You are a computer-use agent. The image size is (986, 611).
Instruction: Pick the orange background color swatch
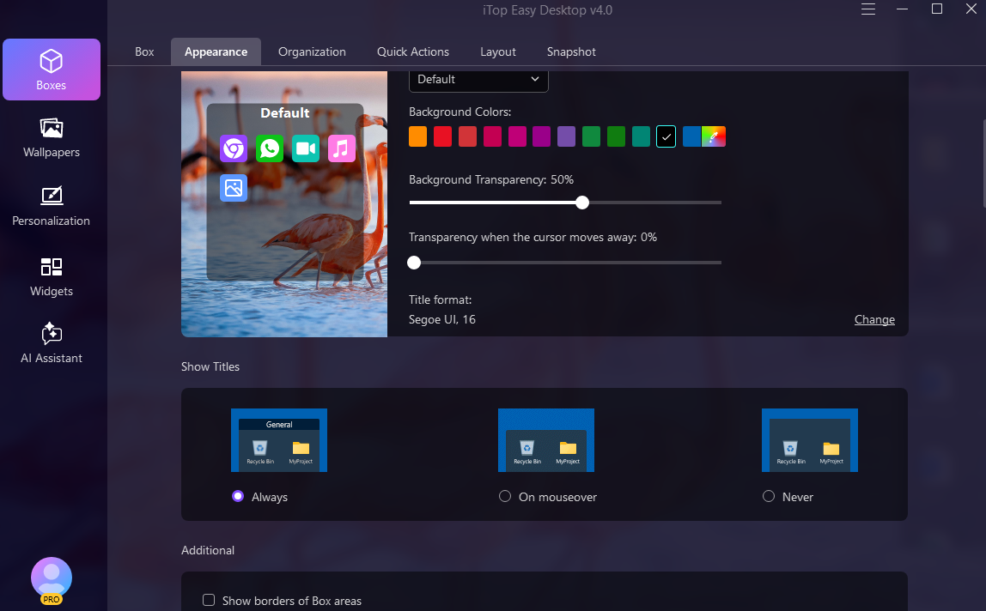coord(418,136)
